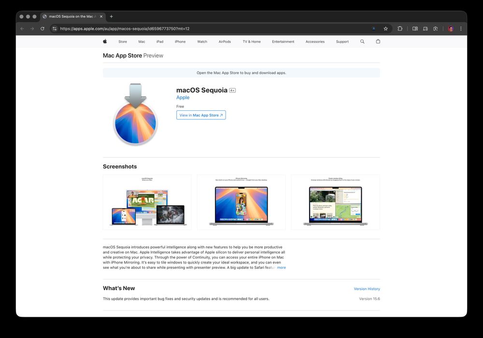Bookmark this page with the star icon
Viewport: 483px width, 338px height.
click(385, 29)
